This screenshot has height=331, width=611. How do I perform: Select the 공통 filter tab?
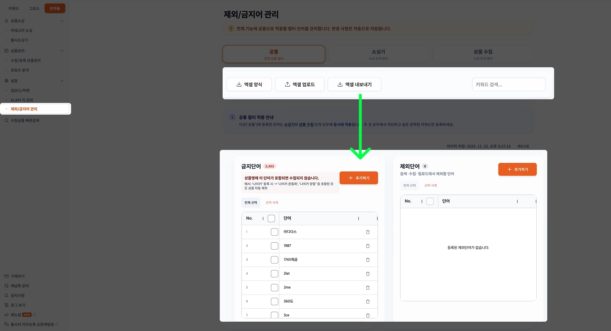(x=274, y=54)
